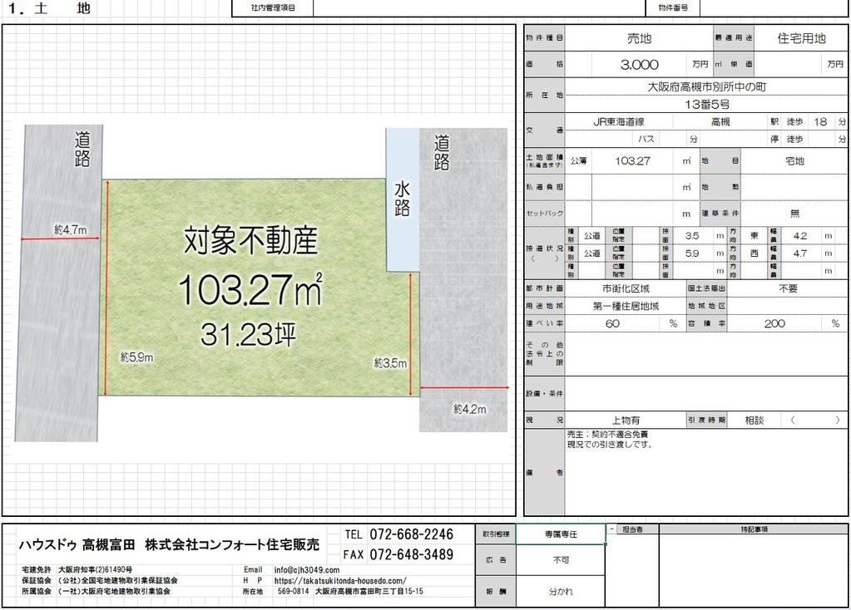This screenshot has height=610, width=851.
Task: Click the 対象不動産 label on the plot
Action: point(250,241)
